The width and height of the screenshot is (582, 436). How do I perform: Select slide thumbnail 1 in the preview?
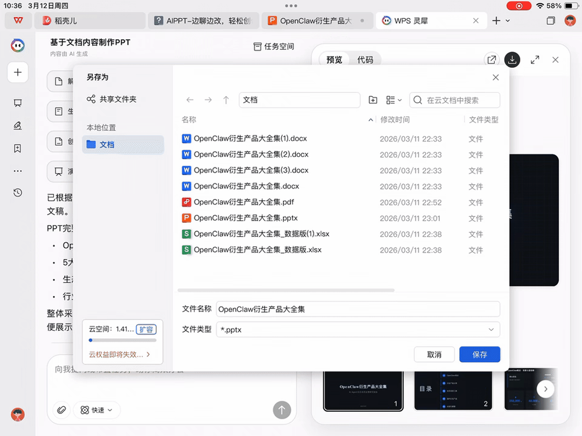coord(363,391)
